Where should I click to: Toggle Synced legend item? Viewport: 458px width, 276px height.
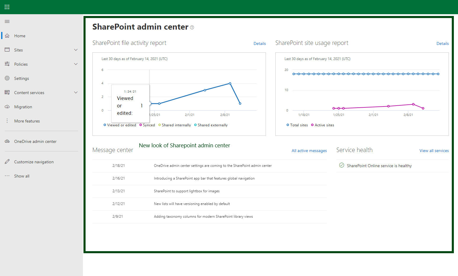pyautogui.click(x=147, y=125)
